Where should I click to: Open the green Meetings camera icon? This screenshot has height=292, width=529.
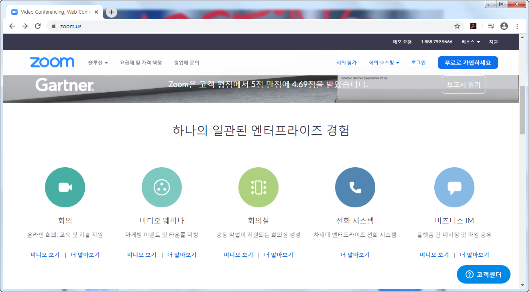65,187
